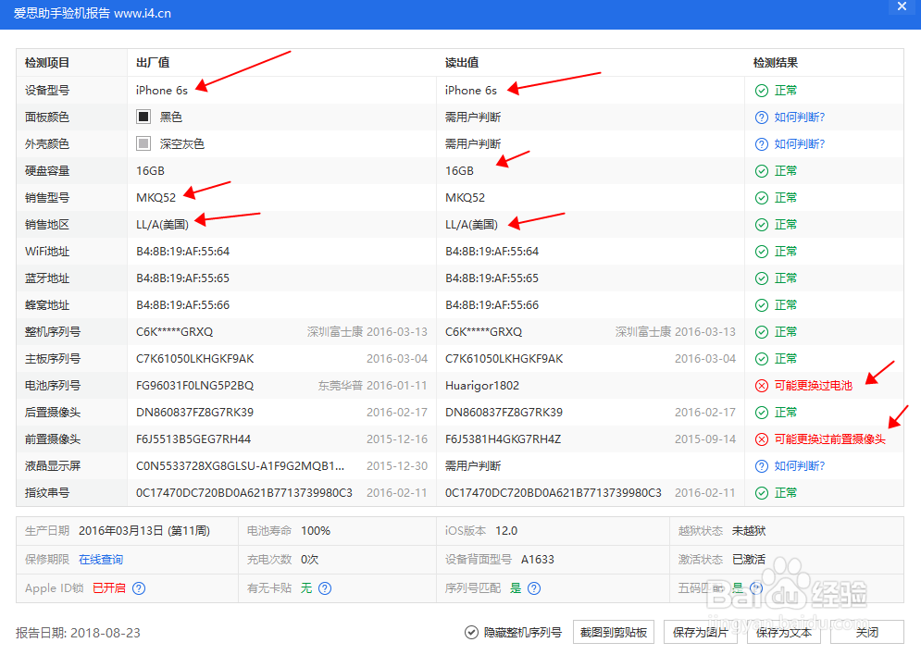Image resolution: width=921 pixels, height=655 pixels.
Task: Click iOS version value 12.0
Action: coord(506,531)
